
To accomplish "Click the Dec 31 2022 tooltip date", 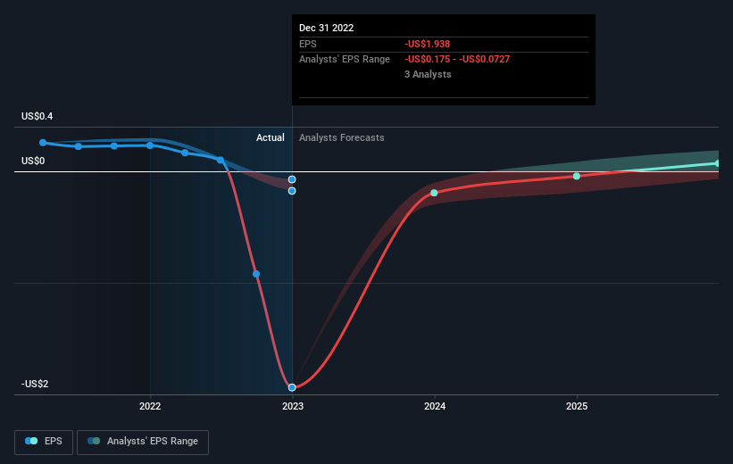I will pyautogui.click(x=326, y=28).
